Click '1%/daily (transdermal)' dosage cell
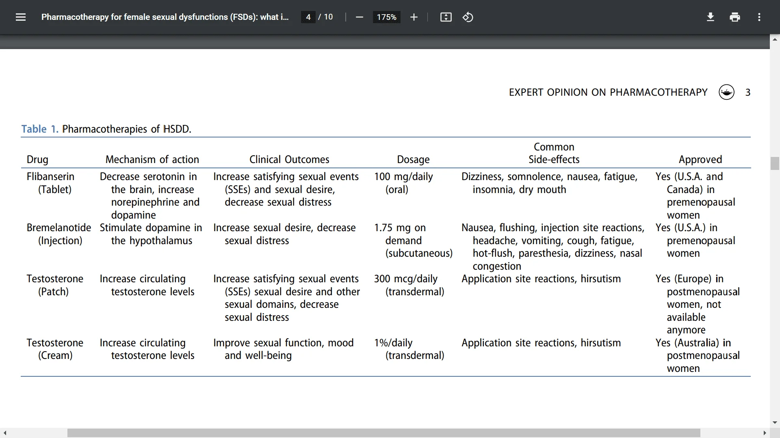Image resolution: width=780 pixels, height=438 pixels. [x=409, y=349]
